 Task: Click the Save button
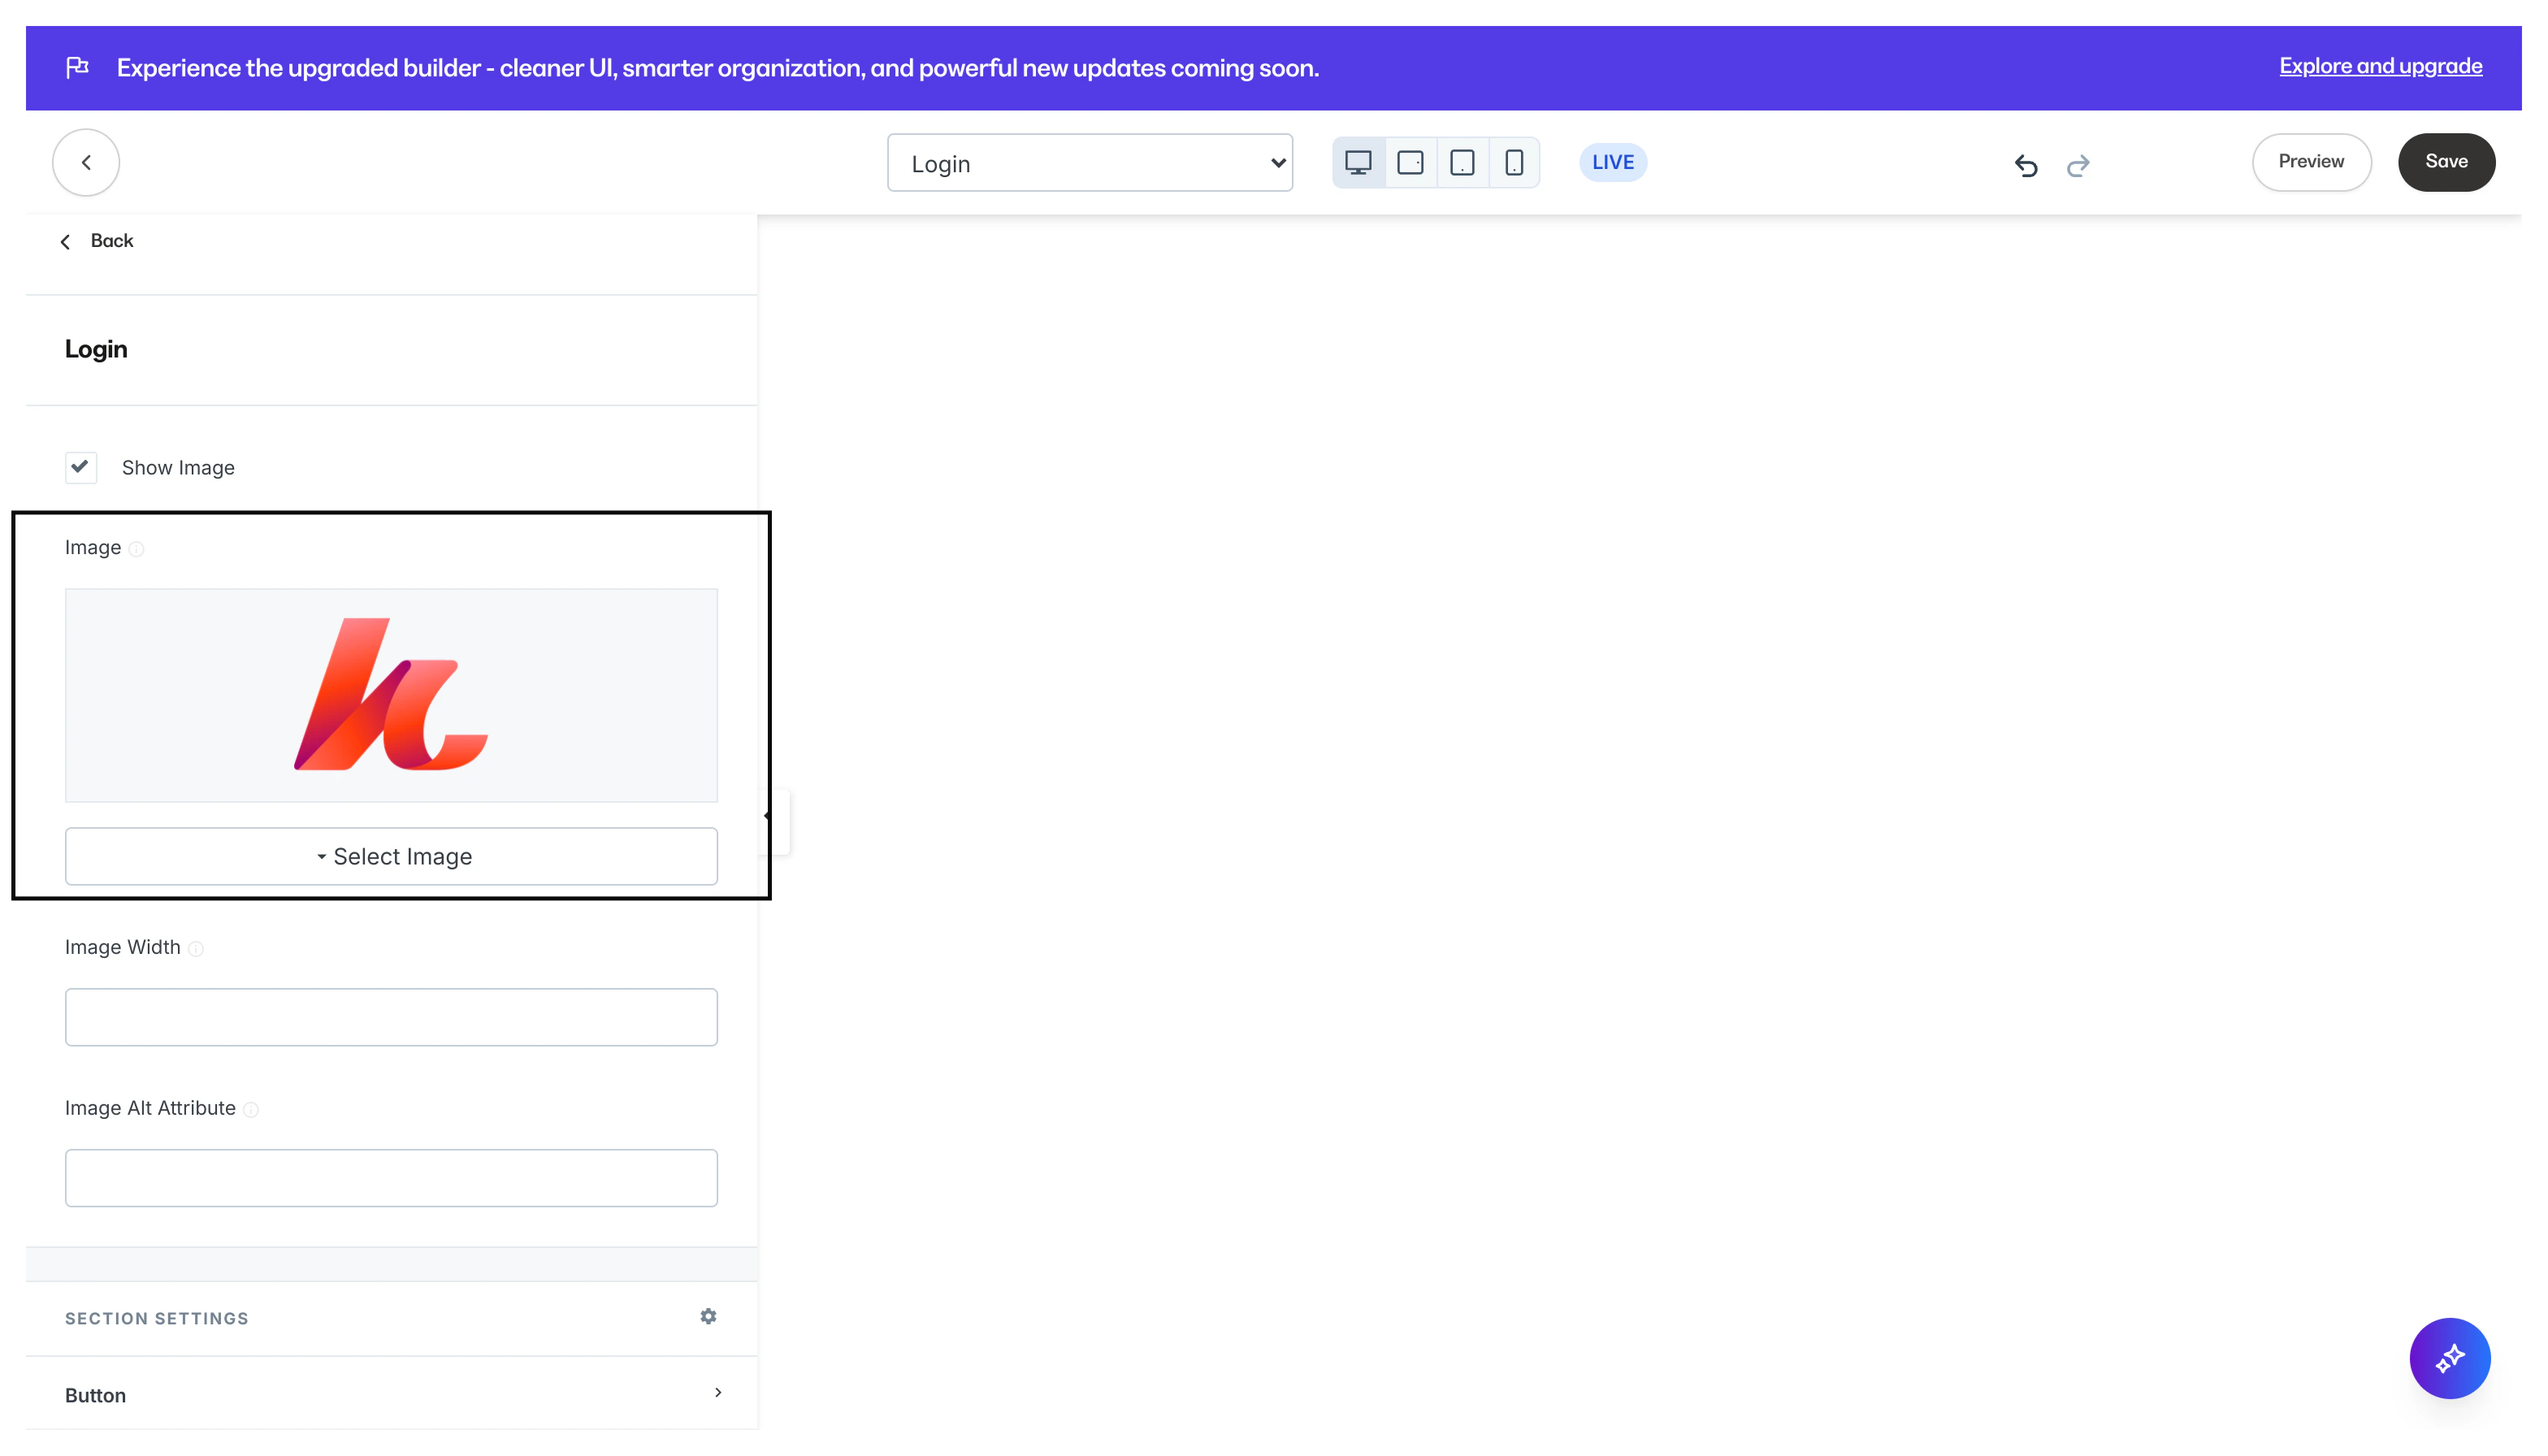click(2446, 162)
